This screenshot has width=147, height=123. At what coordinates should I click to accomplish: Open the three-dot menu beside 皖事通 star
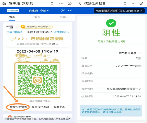point(61,3)
